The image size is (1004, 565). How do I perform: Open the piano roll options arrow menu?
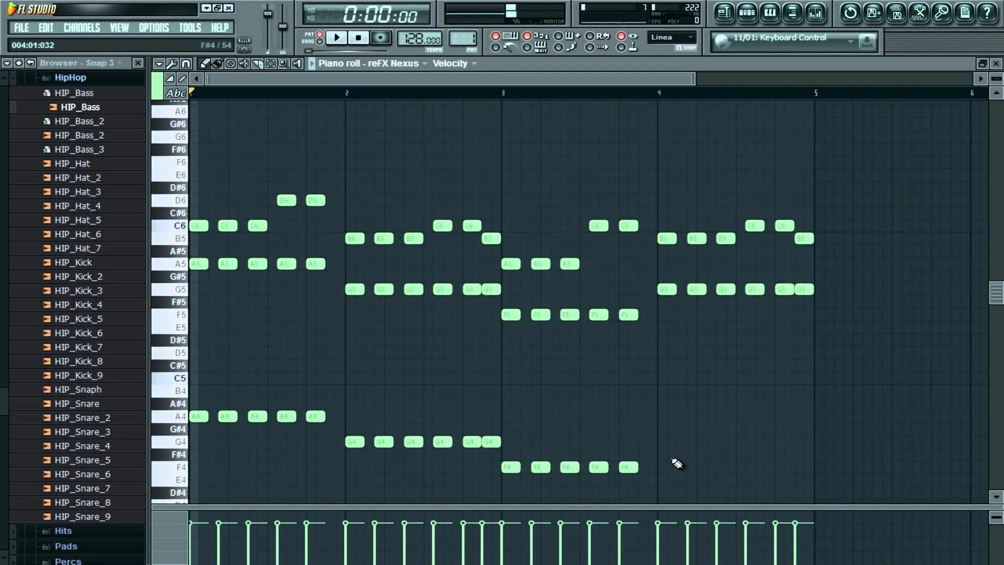tap(159, 64)
